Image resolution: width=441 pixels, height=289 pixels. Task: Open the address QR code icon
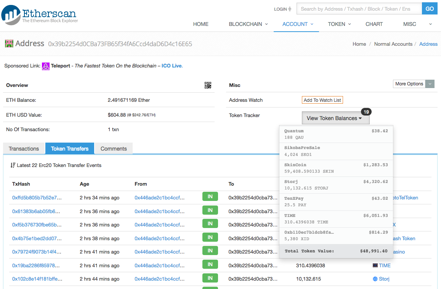208,85
